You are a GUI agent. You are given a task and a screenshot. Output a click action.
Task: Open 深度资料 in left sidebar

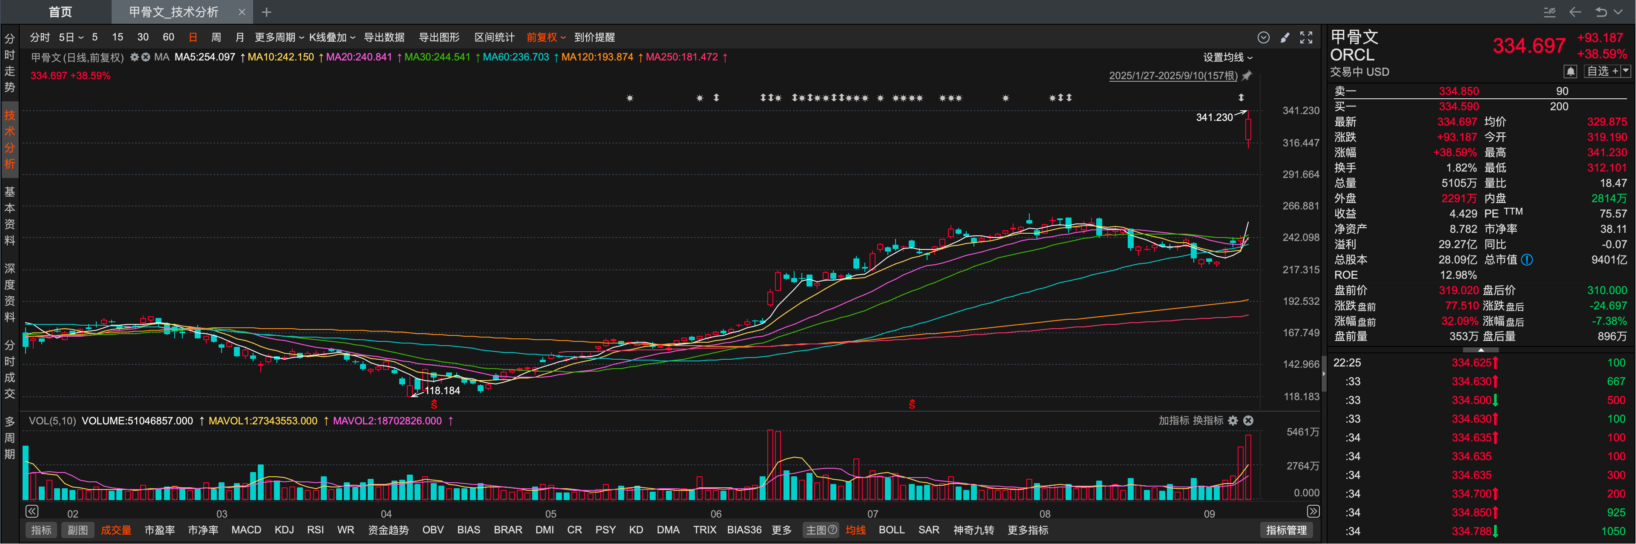(x=9, y=292)
